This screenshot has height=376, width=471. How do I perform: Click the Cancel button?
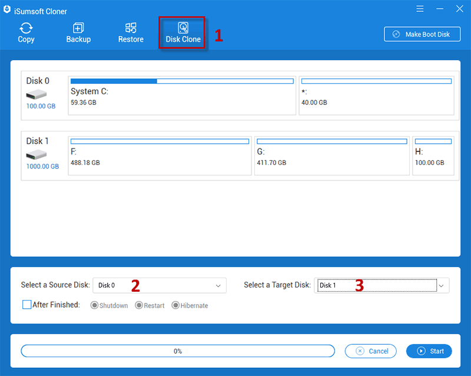[x=371, y=351]
